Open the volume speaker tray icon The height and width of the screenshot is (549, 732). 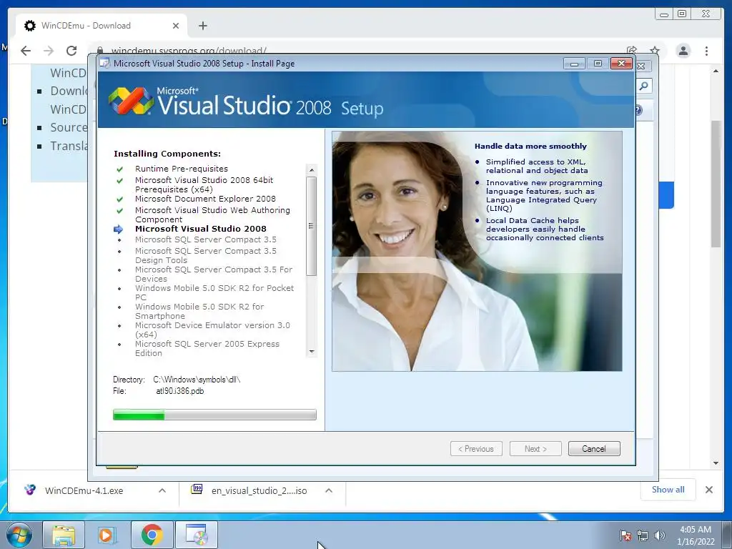point(659,535)
